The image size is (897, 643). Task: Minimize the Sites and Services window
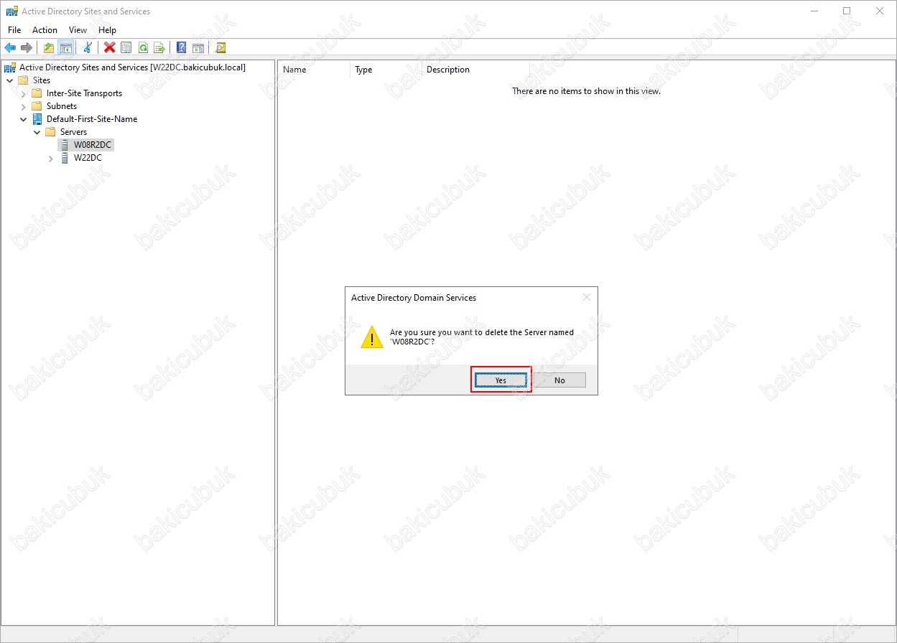coord(814,11)
